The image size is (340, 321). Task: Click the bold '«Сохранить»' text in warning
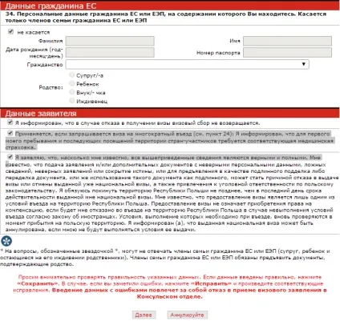[x=38, y=283]
